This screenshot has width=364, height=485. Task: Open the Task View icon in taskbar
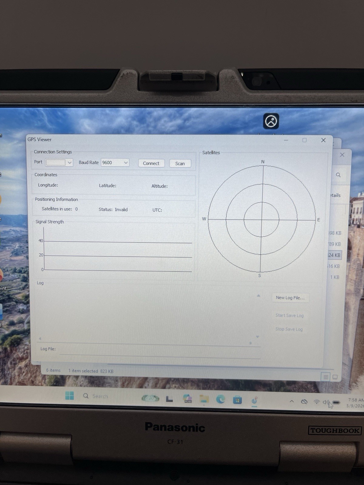pos(169,399)
